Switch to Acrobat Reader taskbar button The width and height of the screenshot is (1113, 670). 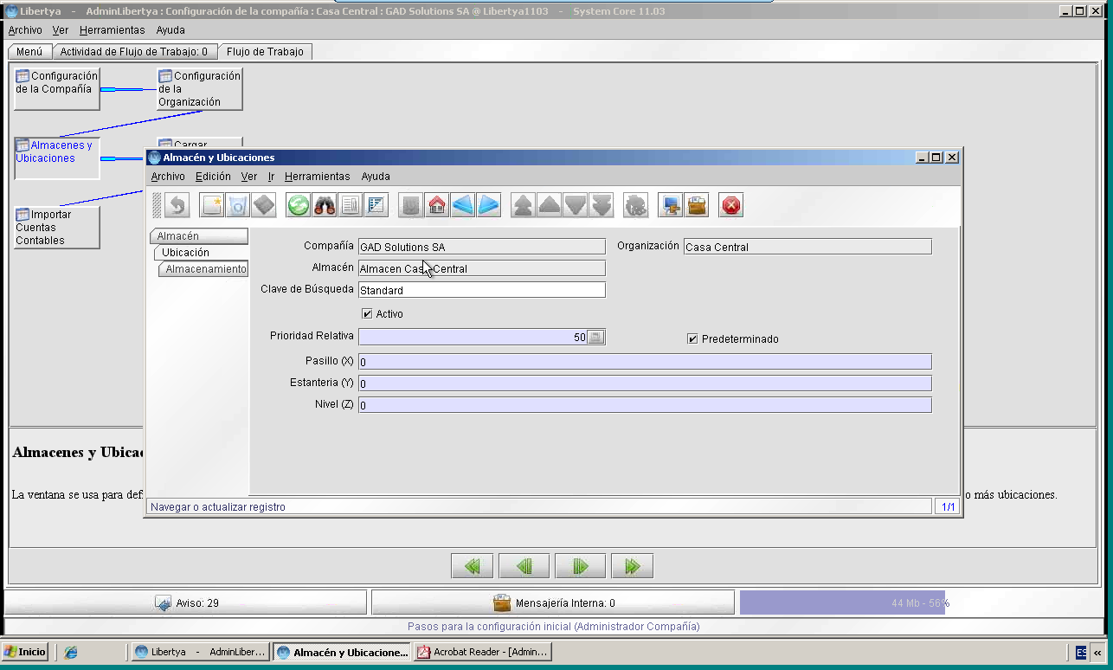pos(483,652)
